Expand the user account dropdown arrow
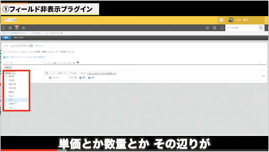The image size is (269, 152). coord(261,20)
